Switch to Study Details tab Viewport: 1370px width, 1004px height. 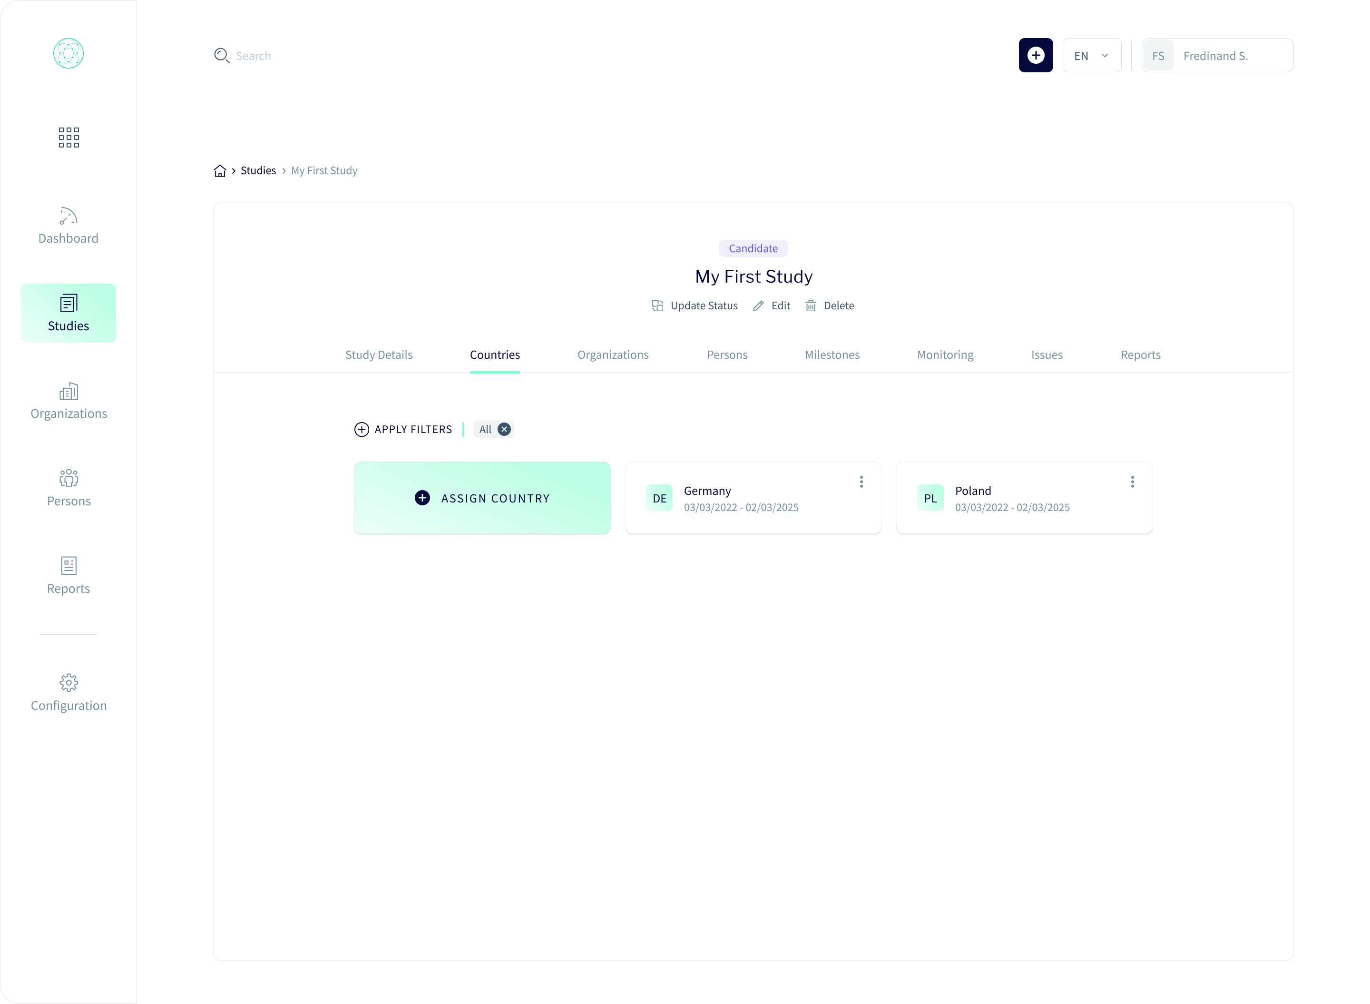[379, 355]
